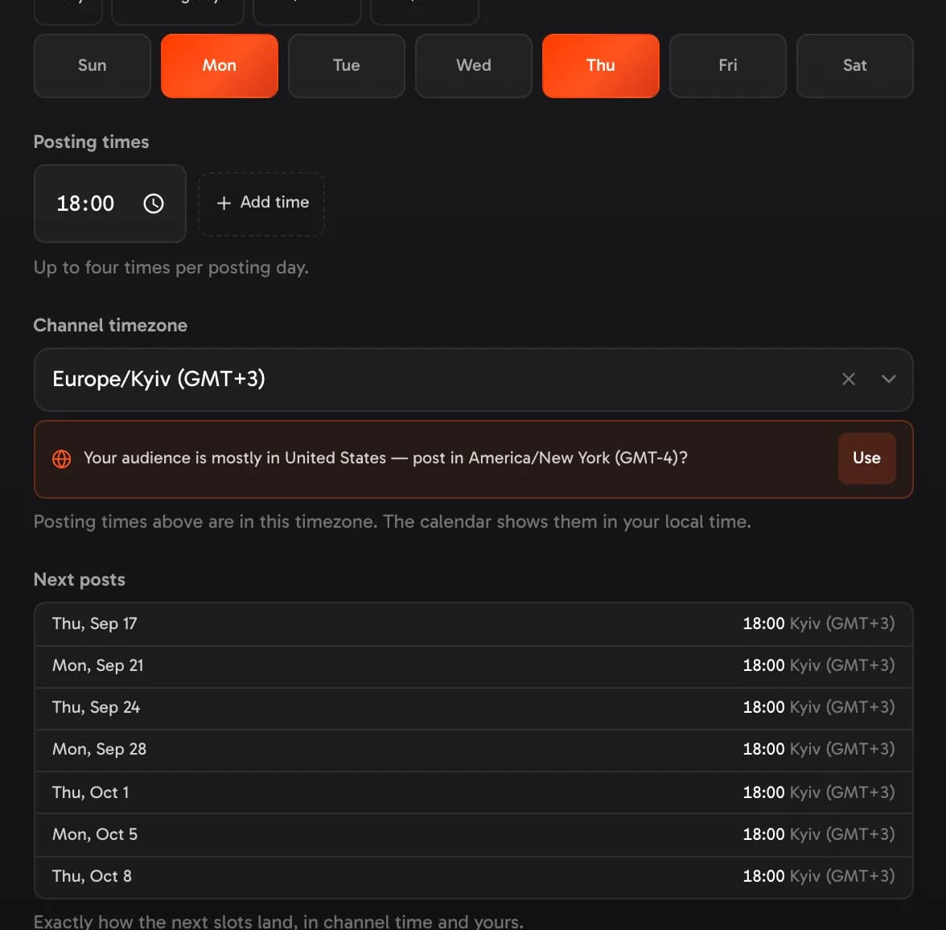Toggle the Tue posting day
Viewport: 946px width, 930px height.
[x=346, y=66]
